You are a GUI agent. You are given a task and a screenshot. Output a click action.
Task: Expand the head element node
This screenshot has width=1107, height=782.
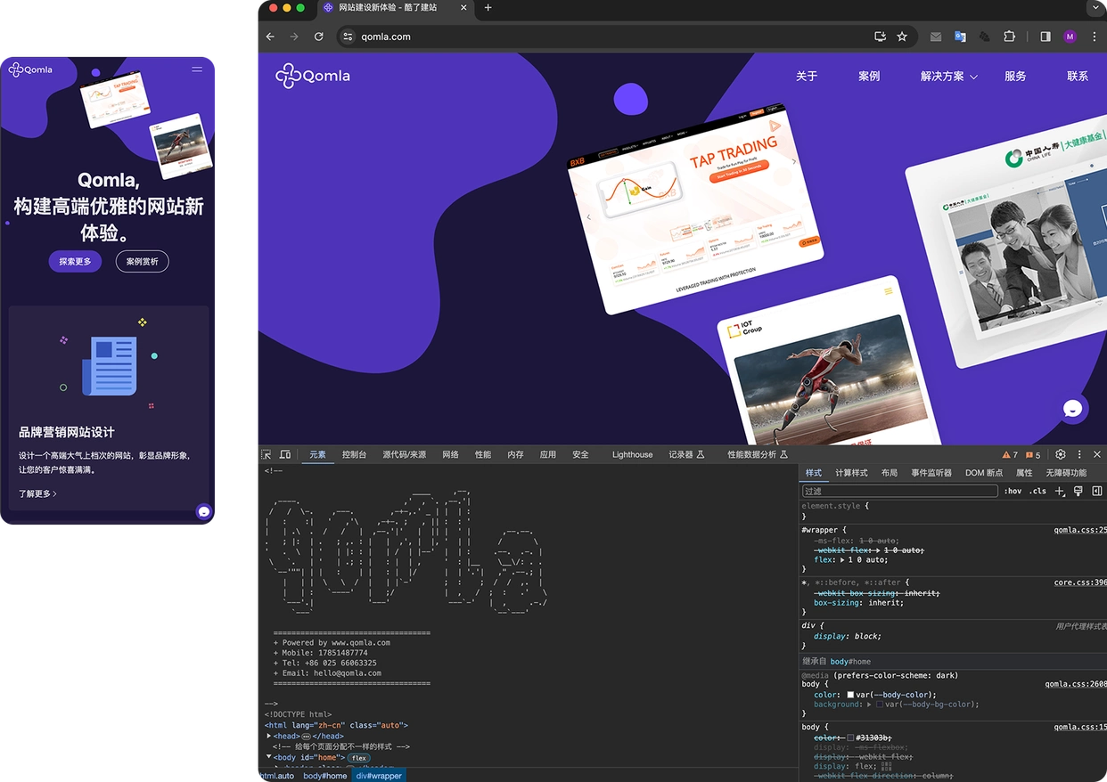[x=269, y=737]
